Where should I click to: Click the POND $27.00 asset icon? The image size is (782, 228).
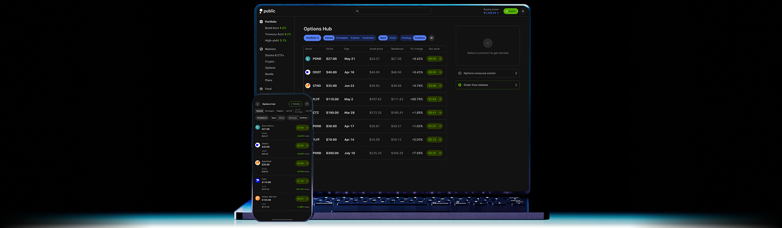pos(308,59)
